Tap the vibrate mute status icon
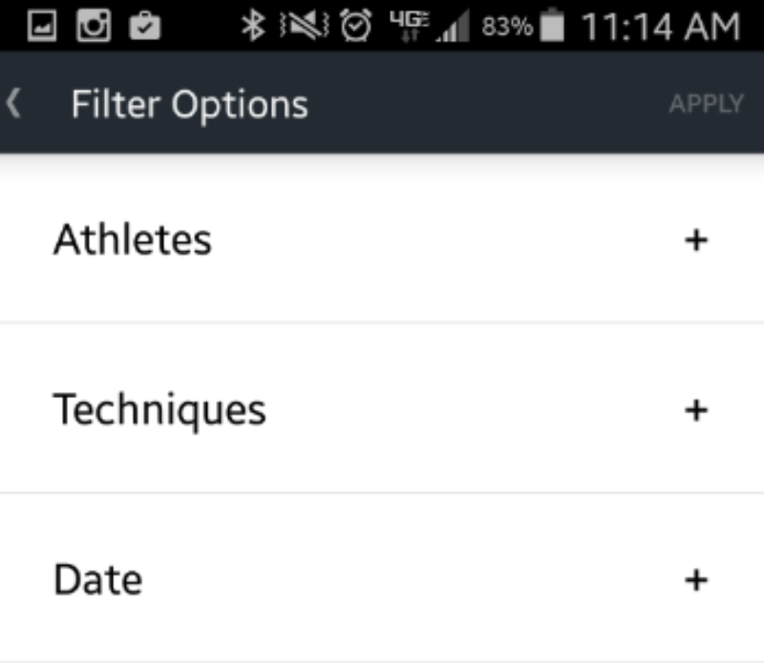This screenshot has height=663, width=764. pos(305,26)
